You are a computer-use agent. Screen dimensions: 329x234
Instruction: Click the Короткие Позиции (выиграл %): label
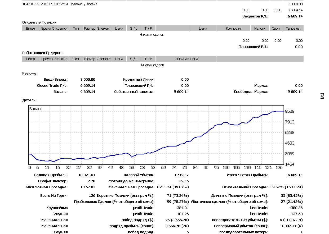126,195
